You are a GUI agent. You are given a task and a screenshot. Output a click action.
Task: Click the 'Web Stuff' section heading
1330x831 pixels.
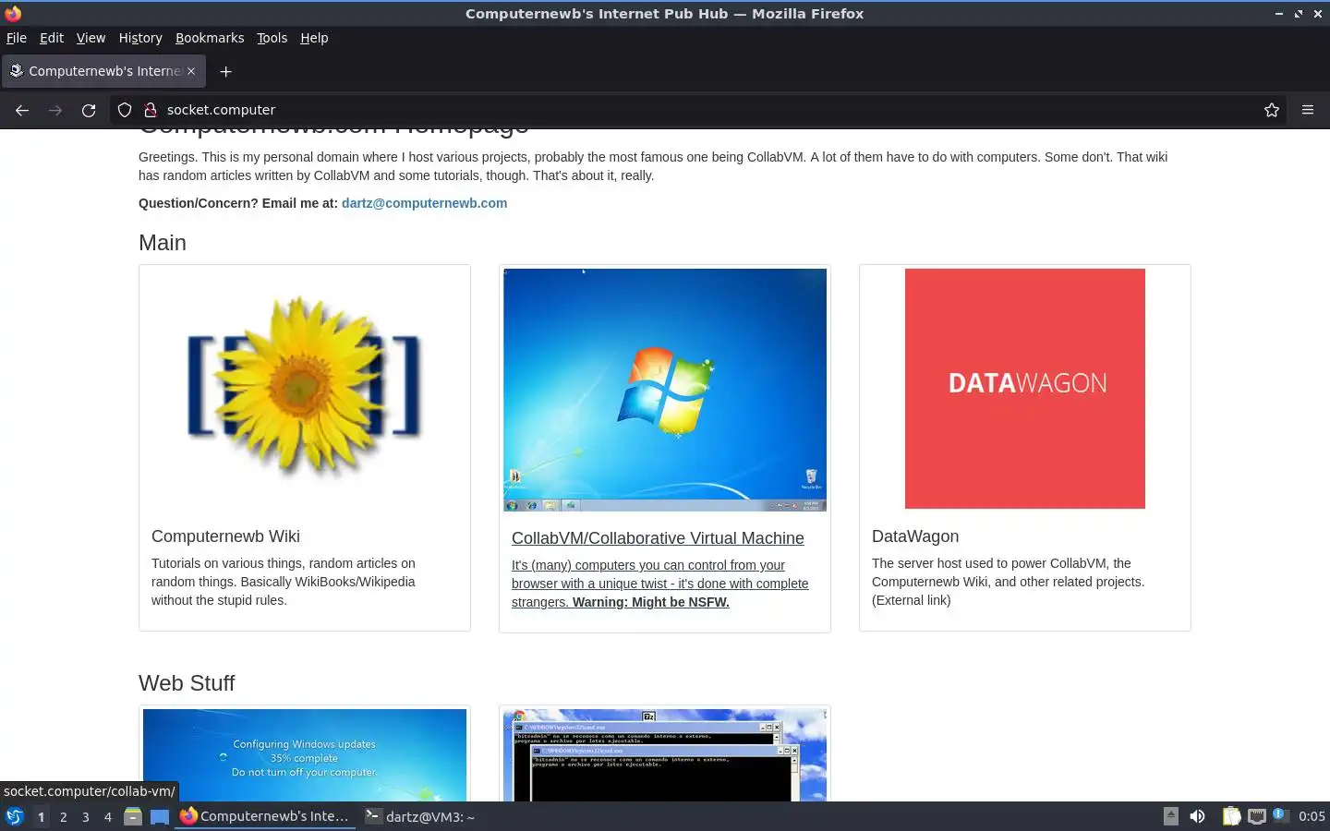187,683
